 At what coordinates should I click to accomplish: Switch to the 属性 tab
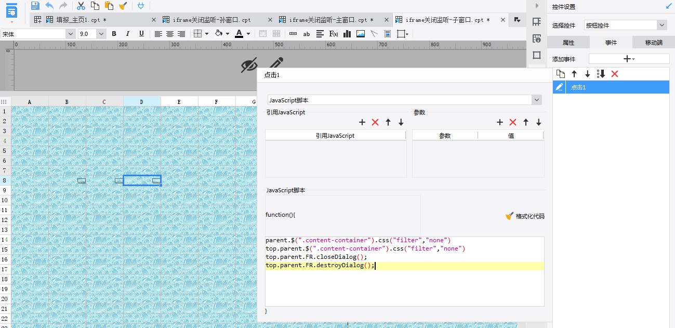tap(568, 42)
